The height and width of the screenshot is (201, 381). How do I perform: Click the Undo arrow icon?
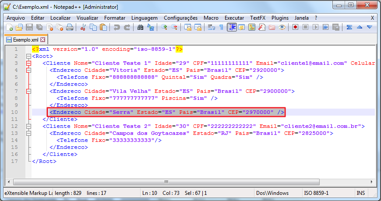click(116, 27)
